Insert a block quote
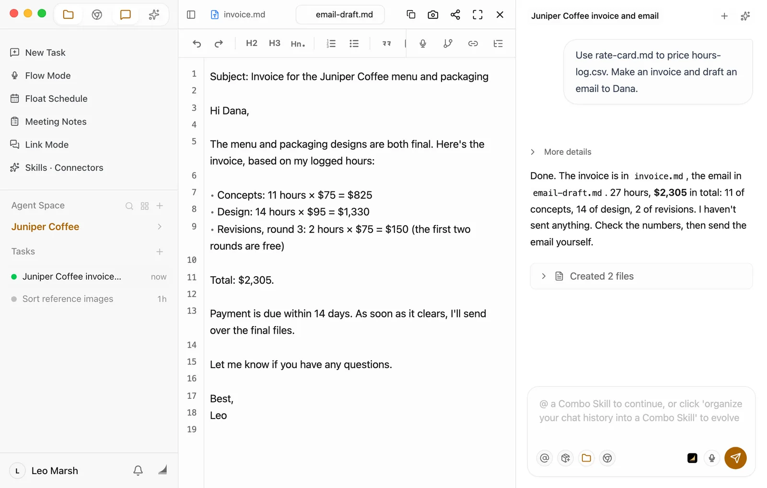Image resolution: width=767 pixels, height=488 pixels. point(386,44)
